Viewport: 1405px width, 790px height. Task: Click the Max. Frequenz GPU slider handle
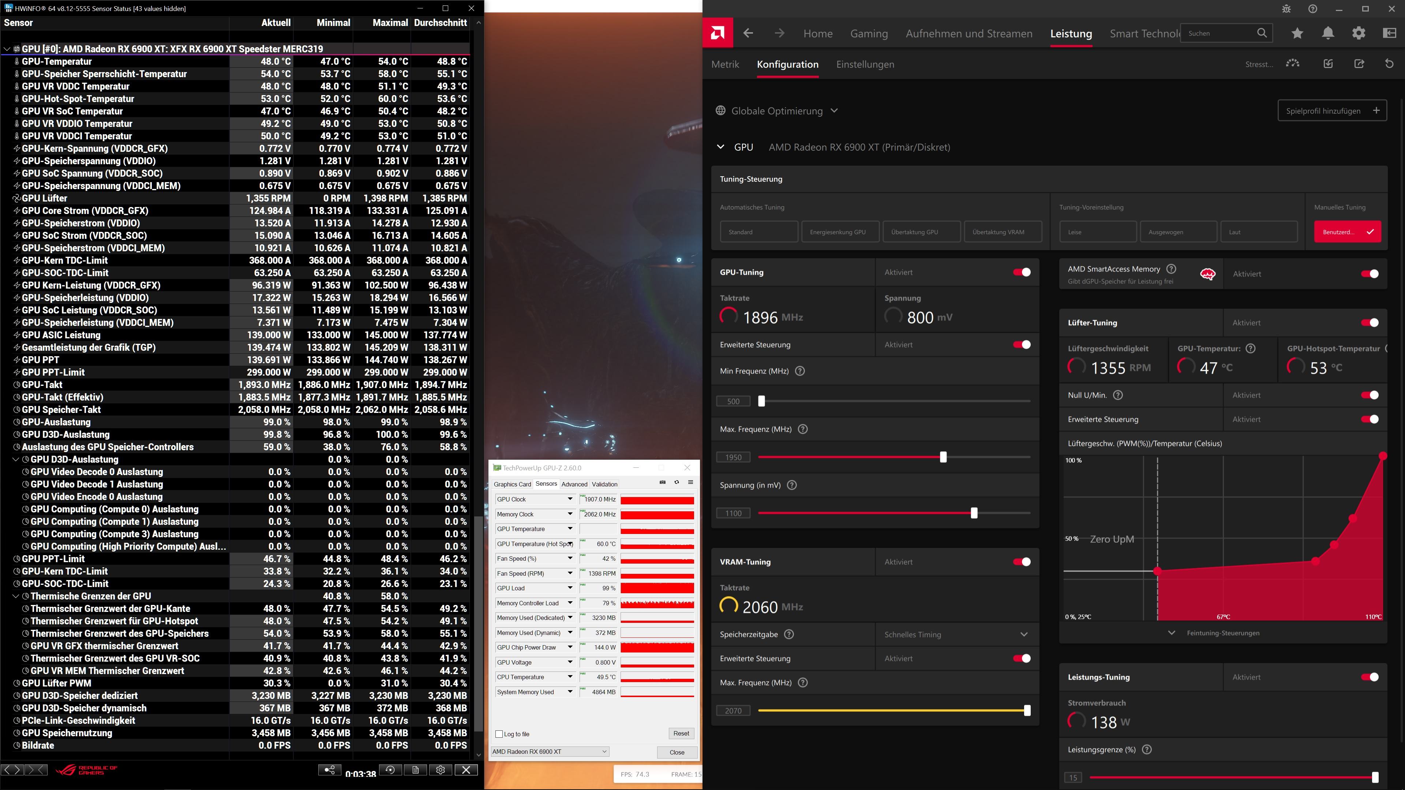click(943, 457)
